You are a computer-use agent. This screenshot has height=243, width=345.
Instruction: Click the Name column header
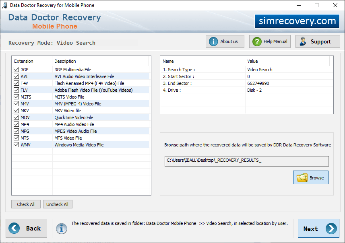coord(202,61)
